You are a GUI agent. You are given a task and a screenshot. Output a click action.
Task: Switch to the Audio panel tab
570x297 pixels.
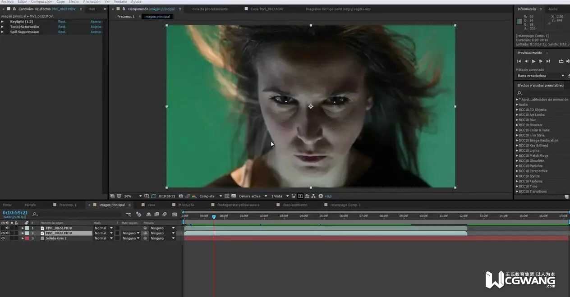(x=553, y=9)
